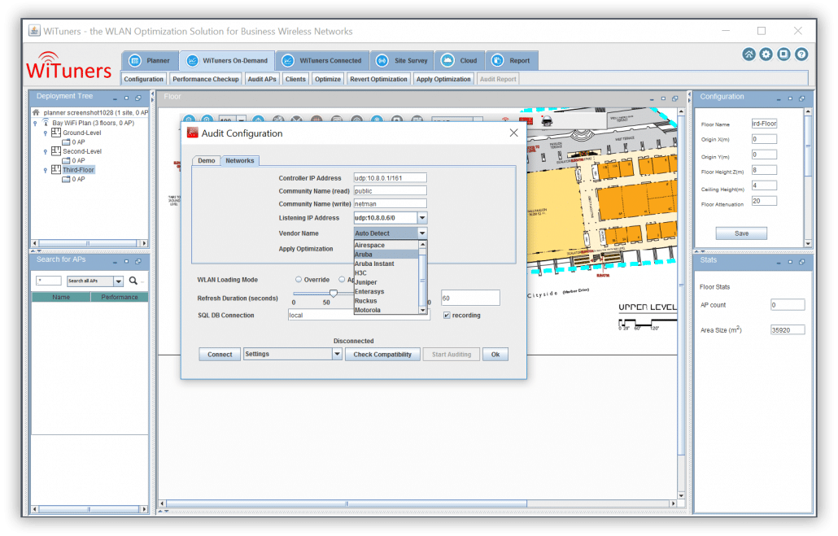Click the vendor list scroll-down arrow
Image resolution: width=838 pixels, height=536 pixels.
coord(423,310)
